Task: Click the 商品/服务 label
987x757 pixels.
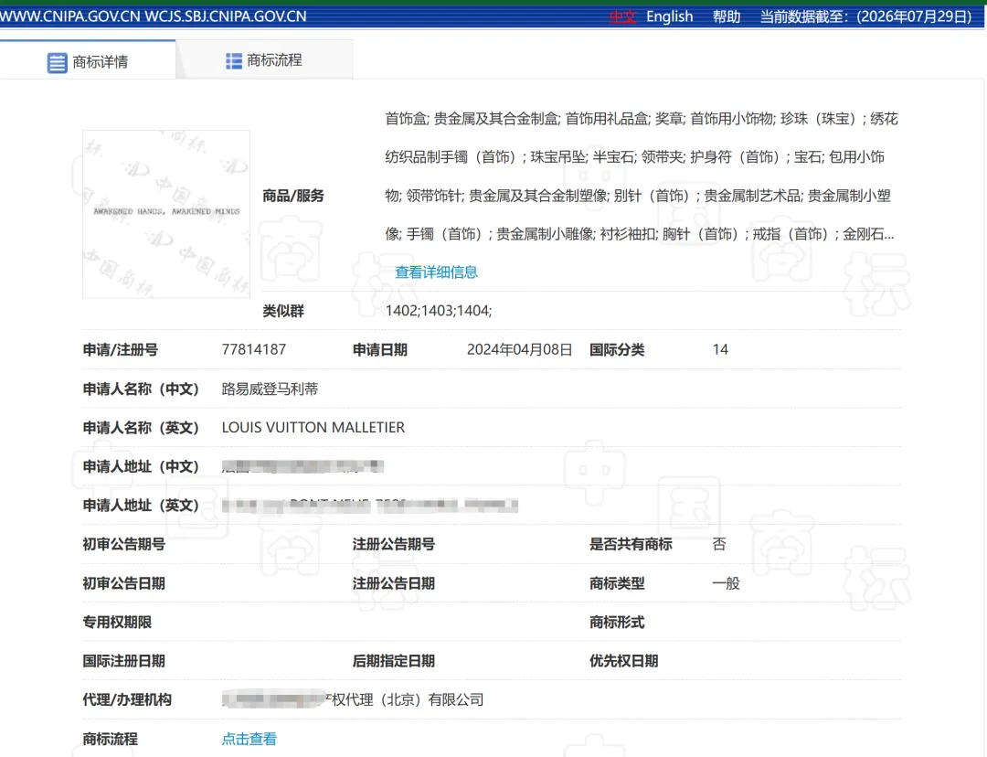Action: pos(293,196)
